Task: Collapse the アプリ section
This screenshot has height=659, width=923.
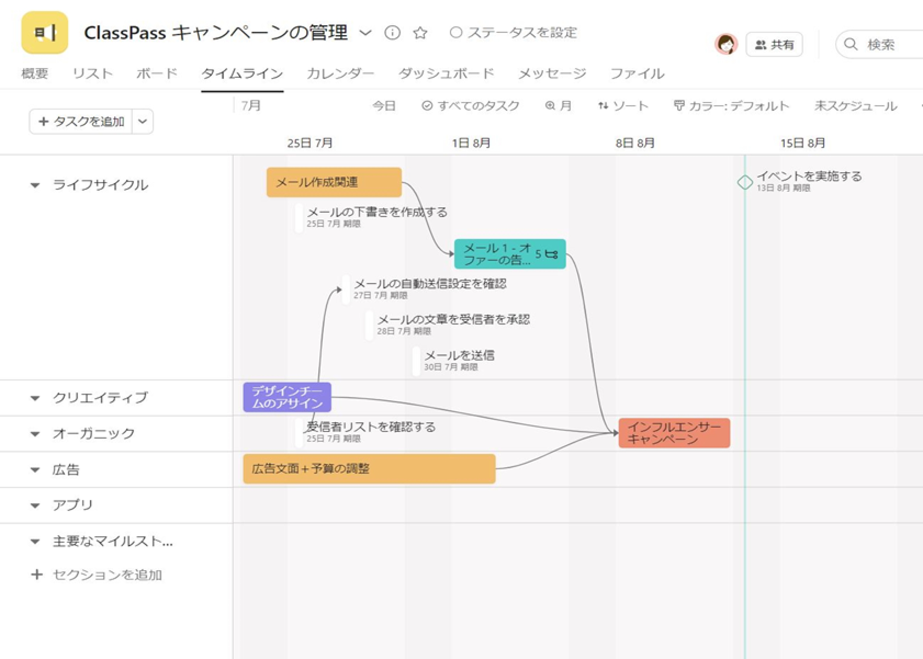Action: coord(35,505)
